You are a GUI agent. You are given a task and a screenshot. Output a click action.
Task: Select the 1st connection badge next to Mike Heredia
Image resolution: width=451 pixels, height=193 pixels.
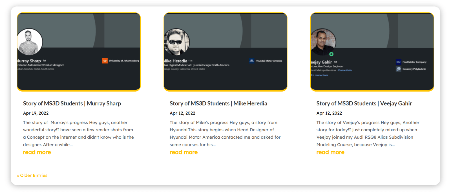pos(191,60)
